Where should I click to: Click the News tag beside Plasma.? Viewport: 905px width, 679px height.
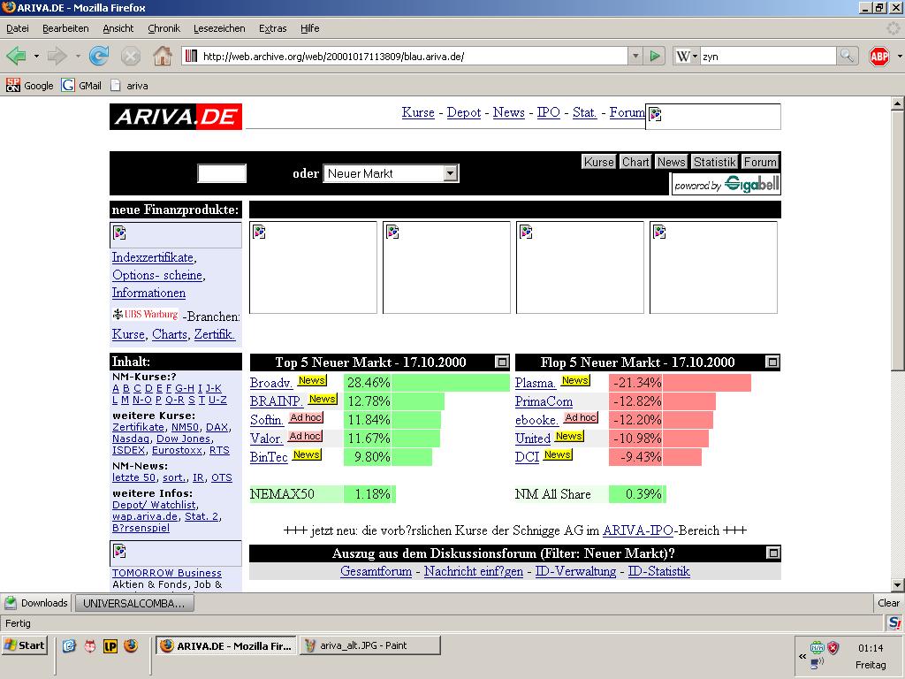coord(575,380)
